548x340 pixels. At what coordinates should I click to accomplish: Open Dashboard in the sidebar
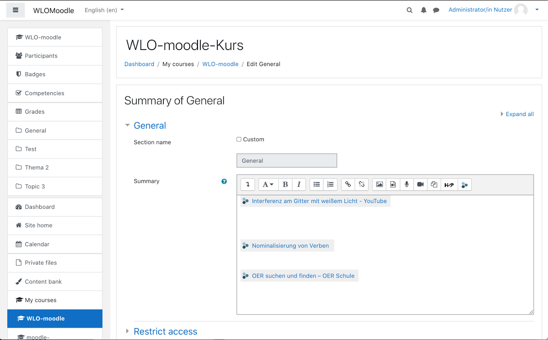(55, 207)
